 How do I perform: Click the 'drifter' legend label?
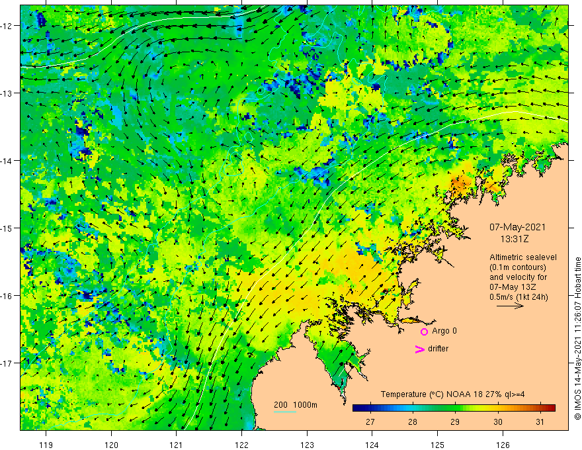click(x=438, y=349)
